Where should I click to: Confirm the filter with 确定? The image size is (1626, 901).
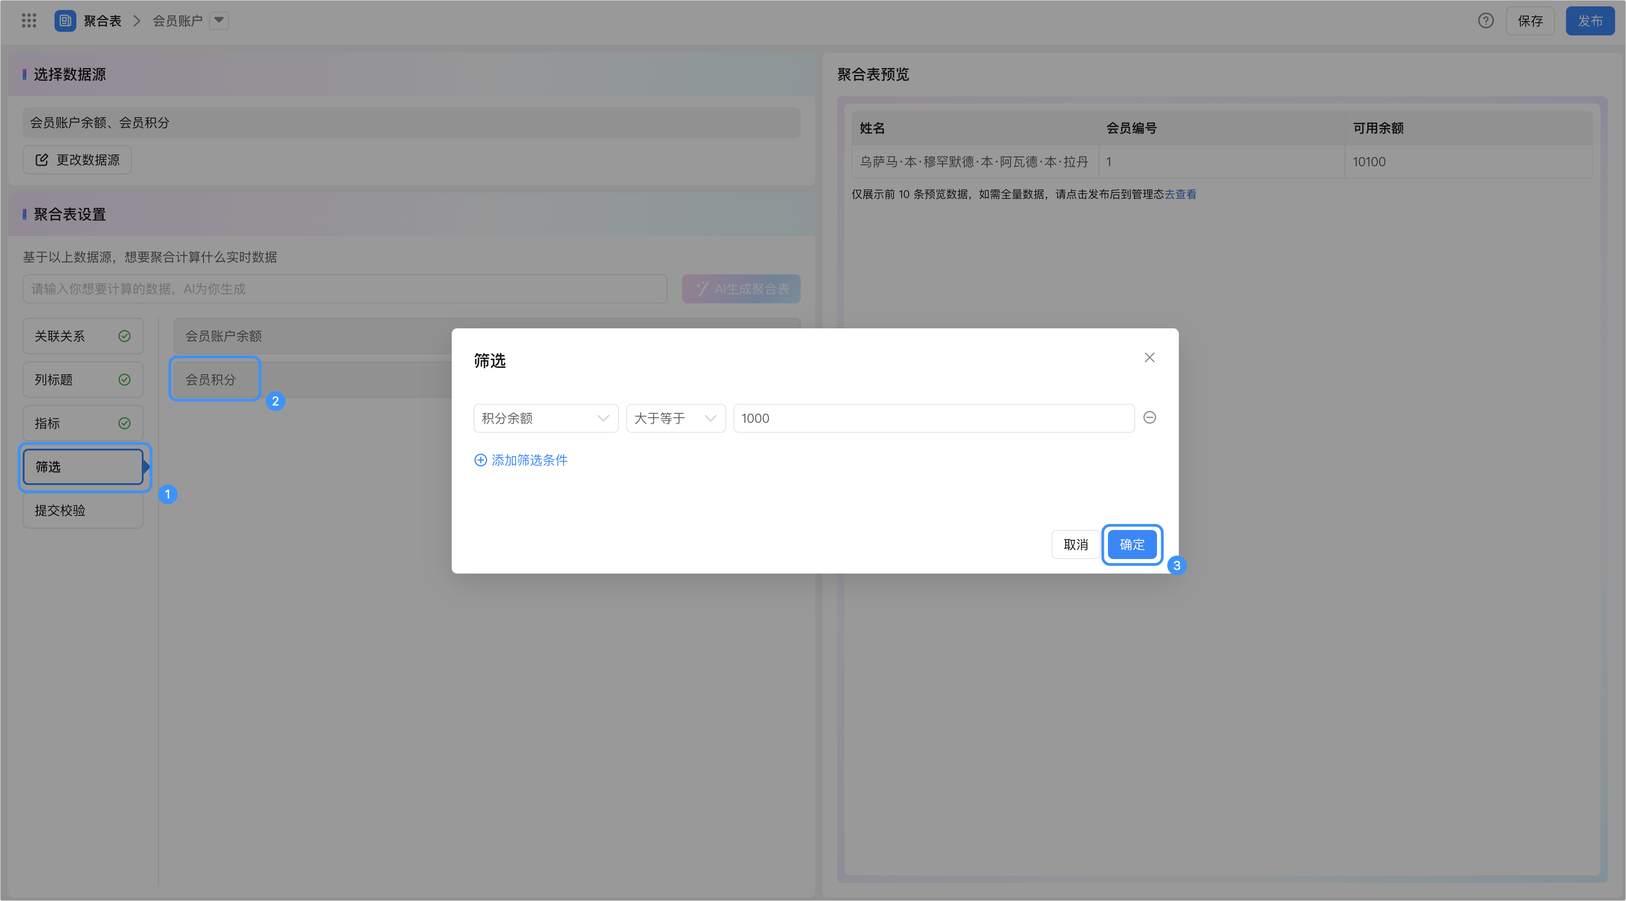[x=1132, y=545]
